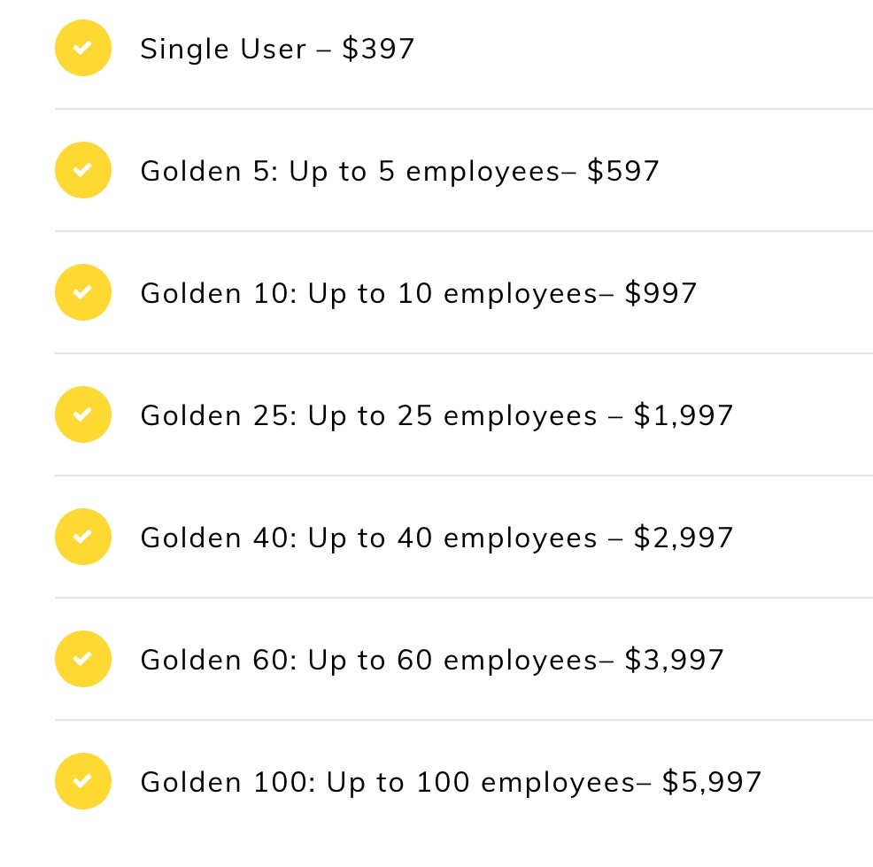Click "Golden 100: Up to 100 employees" text
The height and width of the screenshot is (867, 873).
[x=387, y=782]
